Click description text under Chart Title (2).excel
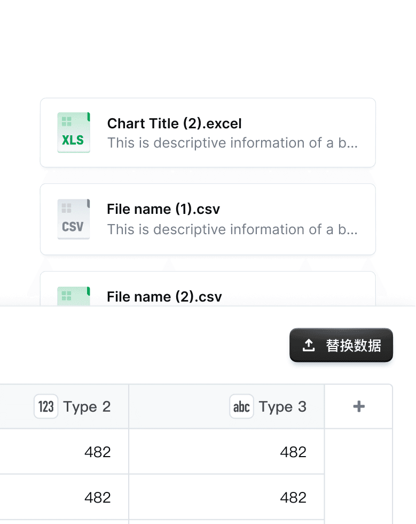The height and width of the screenshot is (524, 416). (x=232, y=143)
